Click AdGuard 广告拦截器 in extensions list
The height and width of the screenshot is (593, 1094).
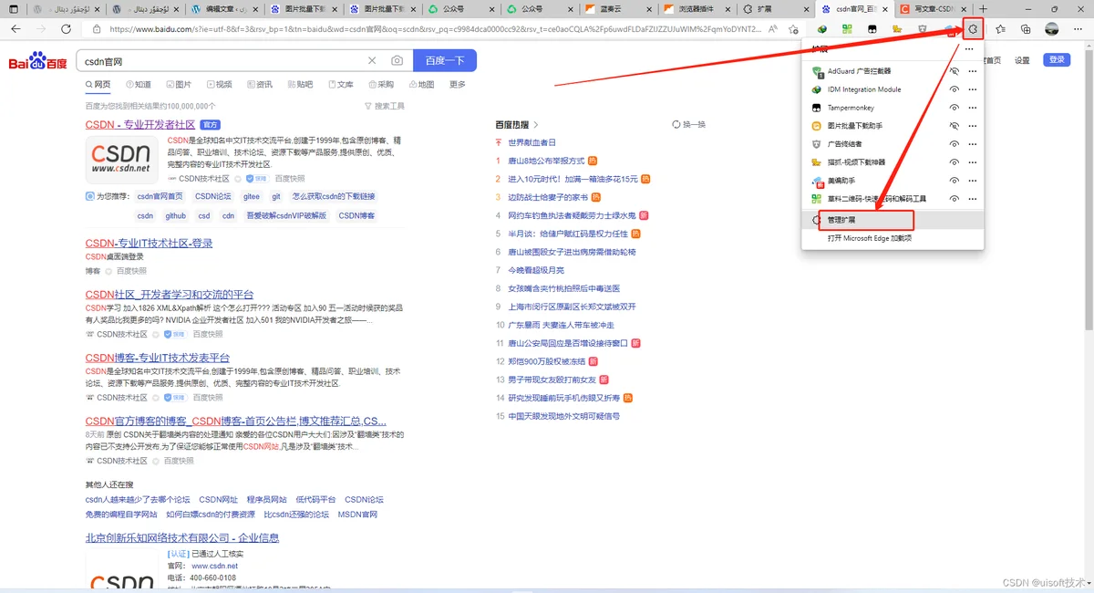[x=860, y=71]
